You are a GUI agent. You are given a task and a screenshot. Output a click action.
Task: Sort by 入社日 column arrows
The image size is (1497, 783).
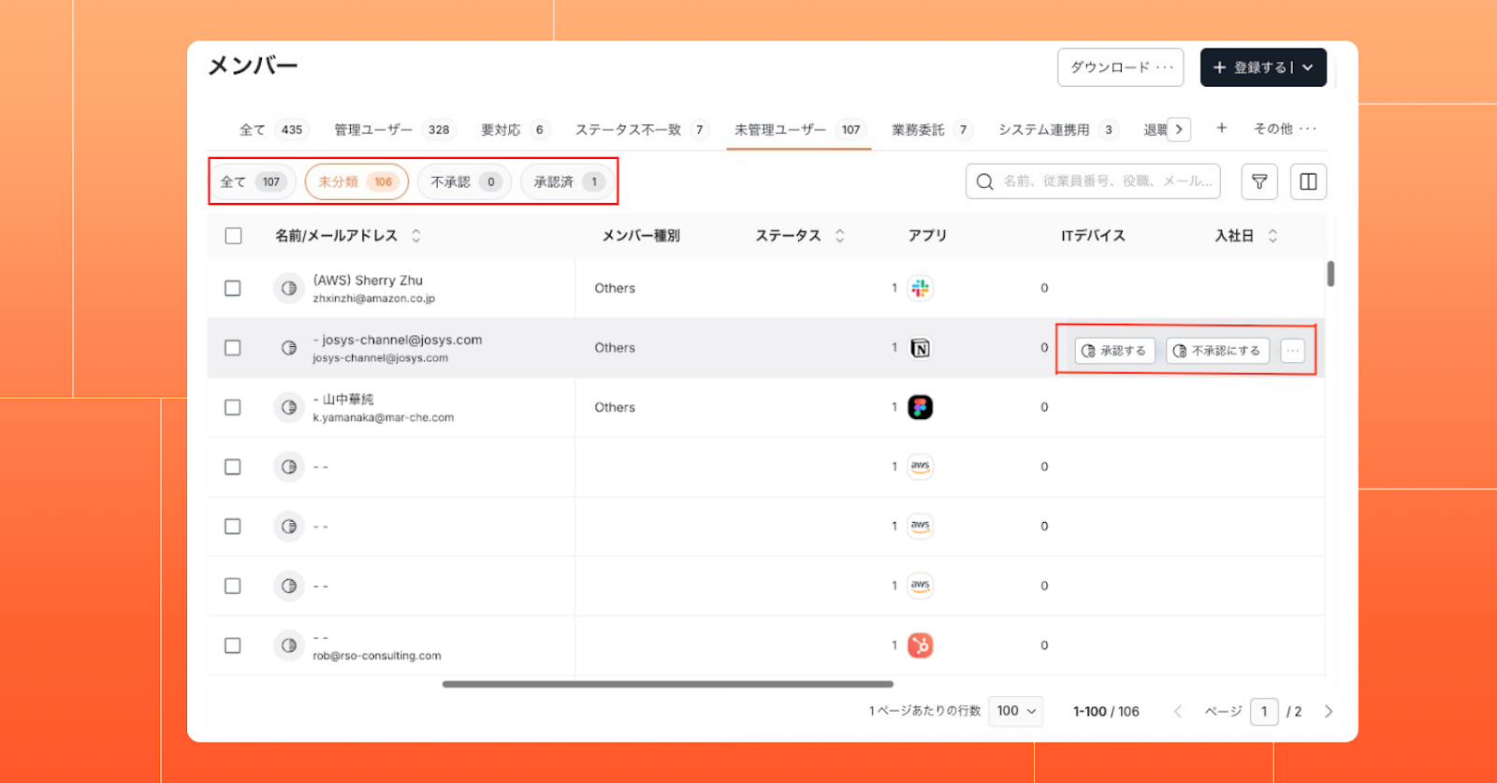(x=1272, y=236)
